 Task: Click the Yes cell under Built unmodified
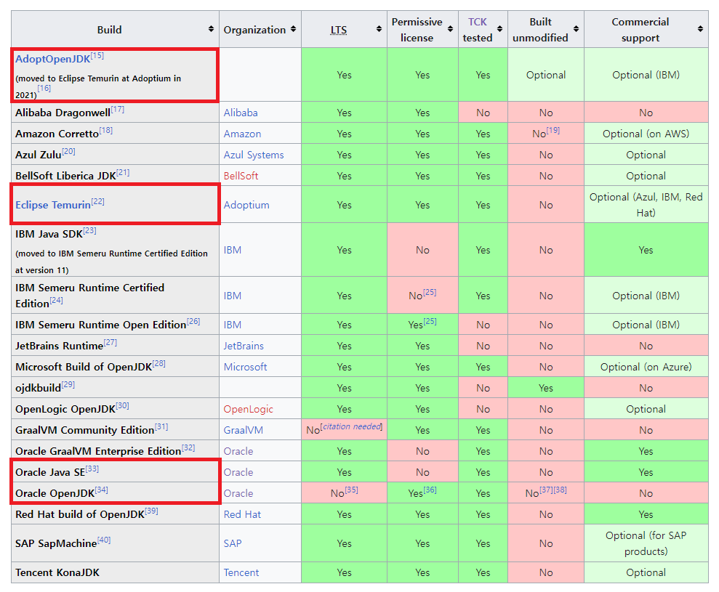coord(546,388)
